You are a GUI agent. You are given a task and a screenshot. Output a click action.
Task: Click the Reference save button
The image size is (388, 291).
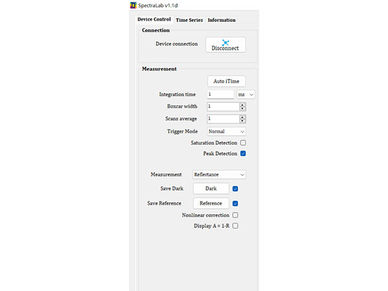tap(211, 204)
